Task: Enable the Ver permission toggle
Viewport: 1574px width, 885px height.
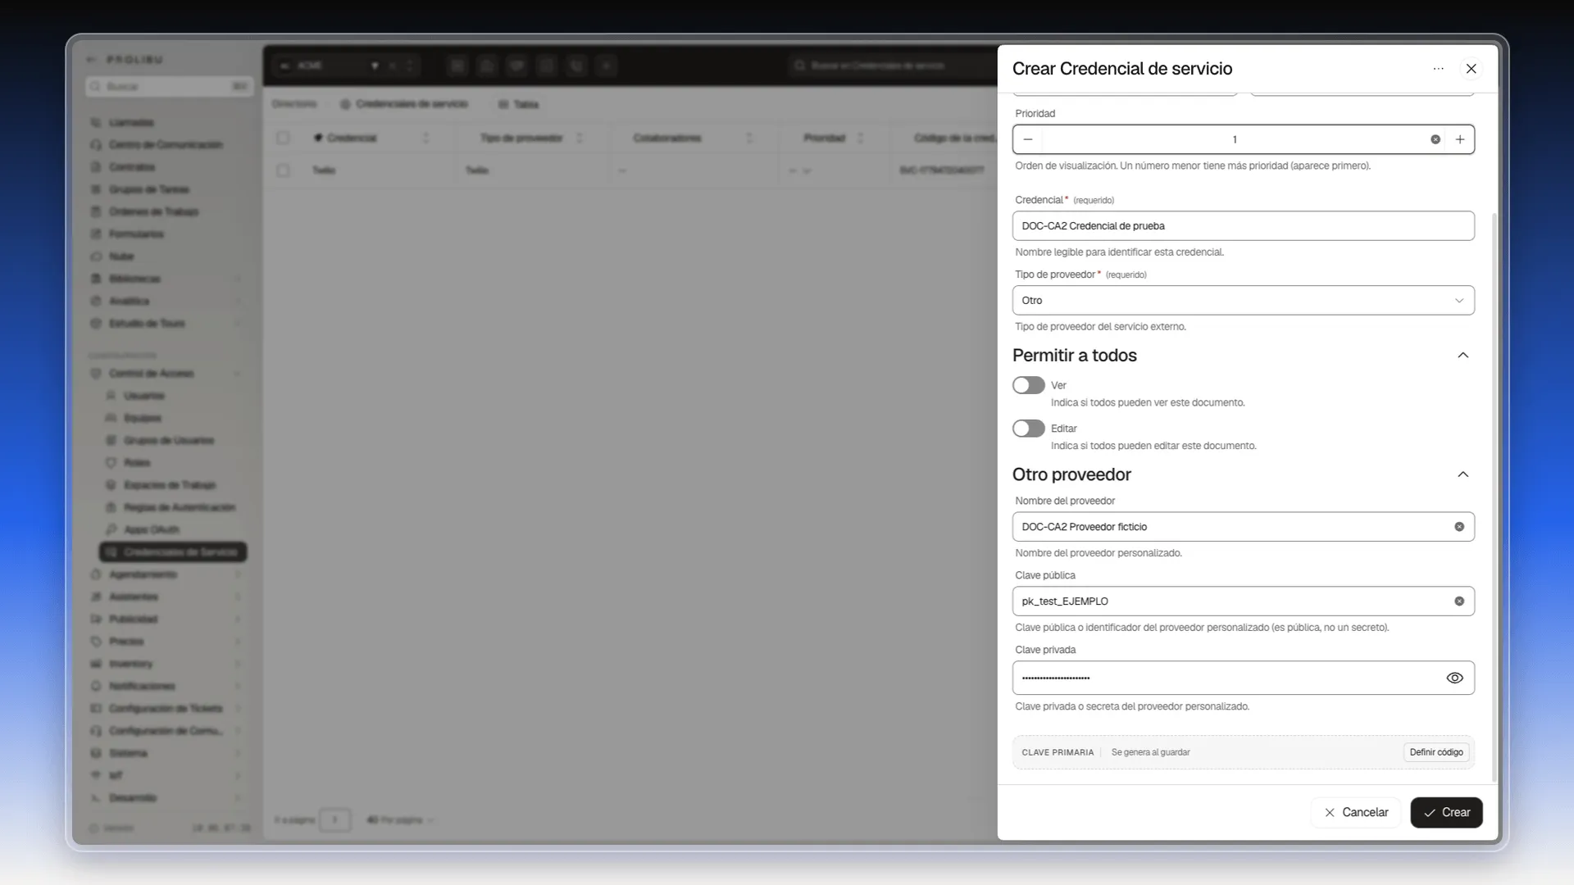Action: coord(1028,385)
